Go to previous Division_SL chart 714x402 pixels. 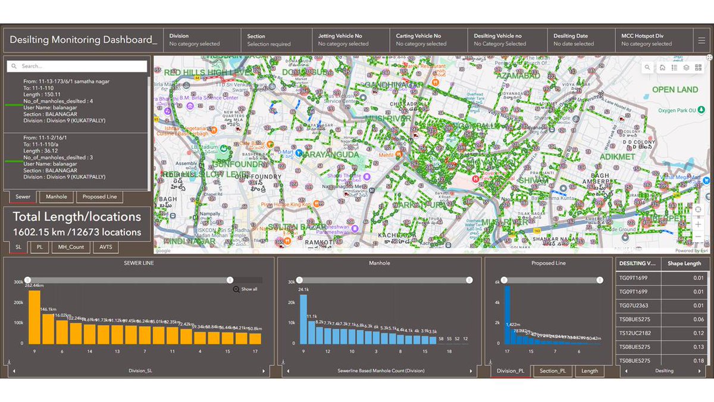pyautogui.click(x=14, y=371)
